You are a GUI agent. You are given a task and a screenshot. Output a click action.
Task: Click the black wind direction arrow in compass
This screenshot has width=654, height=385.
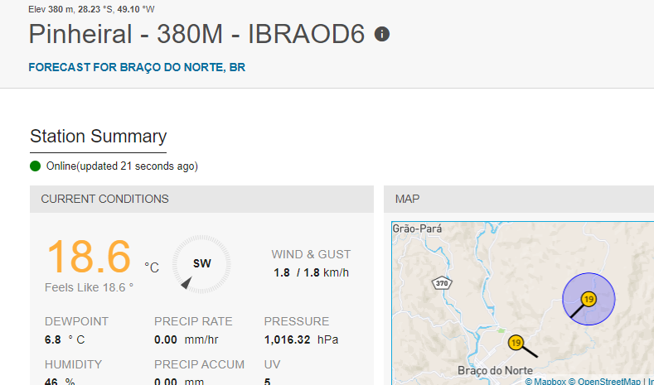(x=187, y=282)
